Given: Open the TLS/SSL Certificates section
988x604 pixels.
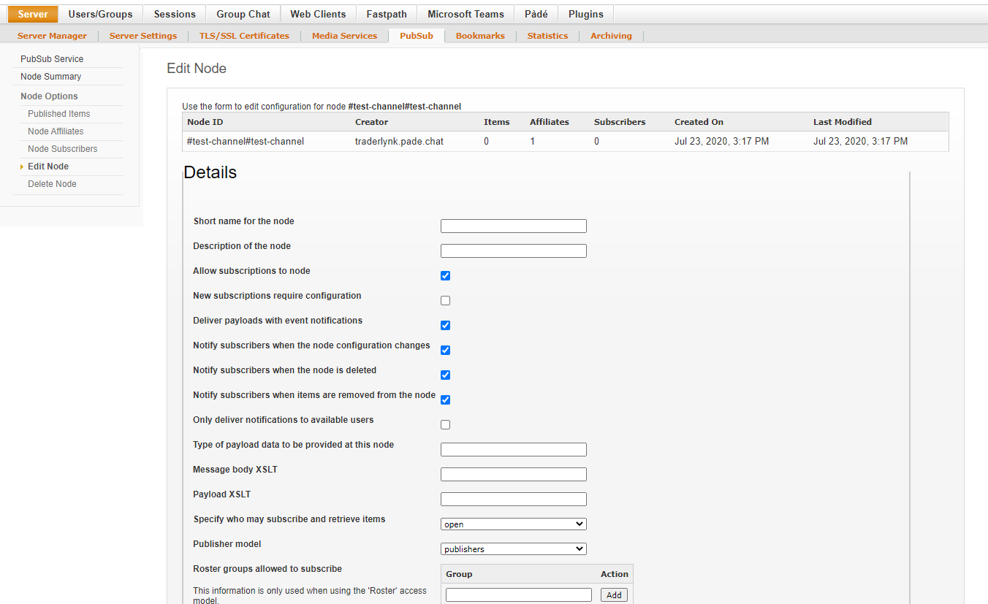Looking at the screenshot, I should tap(244, 35).
